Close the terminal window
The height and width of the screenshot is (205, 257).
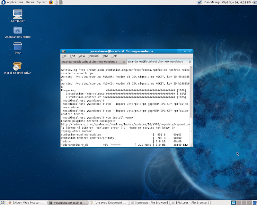click(190, 51)
